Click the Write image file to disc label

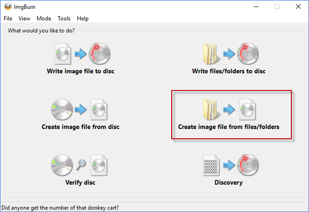coord(81,71)
